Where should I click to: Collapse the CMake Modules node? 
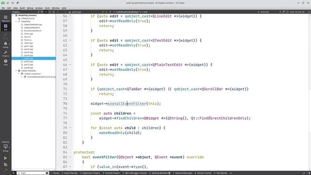[x=16, y=70]
